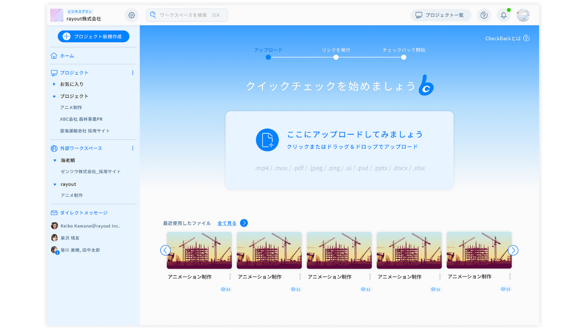Open the プロジェクト一覧 button

440,15
